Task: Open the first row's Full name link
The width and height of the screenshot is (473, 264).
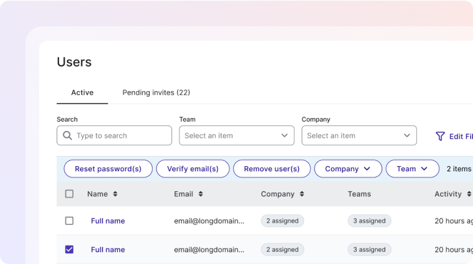Action: click(108, 221)
